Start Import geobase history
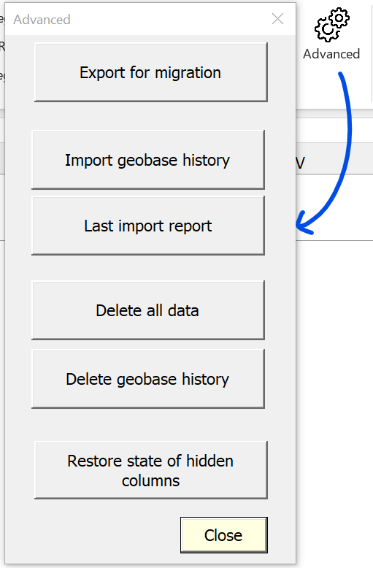The height and width of the screenshot is (568, 373). pyautogui.click(x=148, y=160)
